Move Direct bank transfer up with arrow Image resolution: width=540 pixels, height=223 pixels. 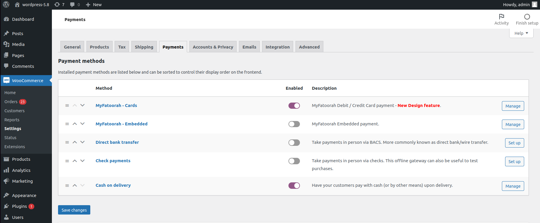[x=75, y=142]
